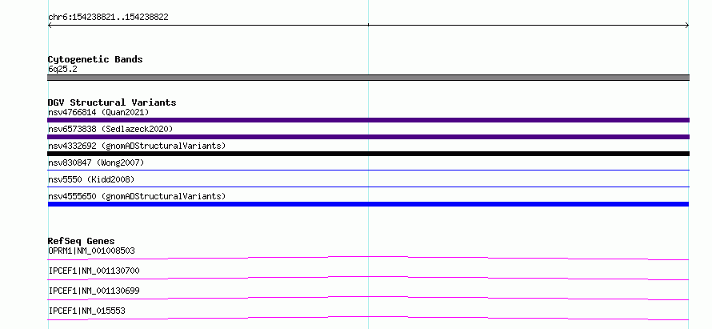Click the magenta line for IPCEF1|NM_001130700
Image resolution: width=712 pixels, height=329 pixels.
[x=368, y=278]
